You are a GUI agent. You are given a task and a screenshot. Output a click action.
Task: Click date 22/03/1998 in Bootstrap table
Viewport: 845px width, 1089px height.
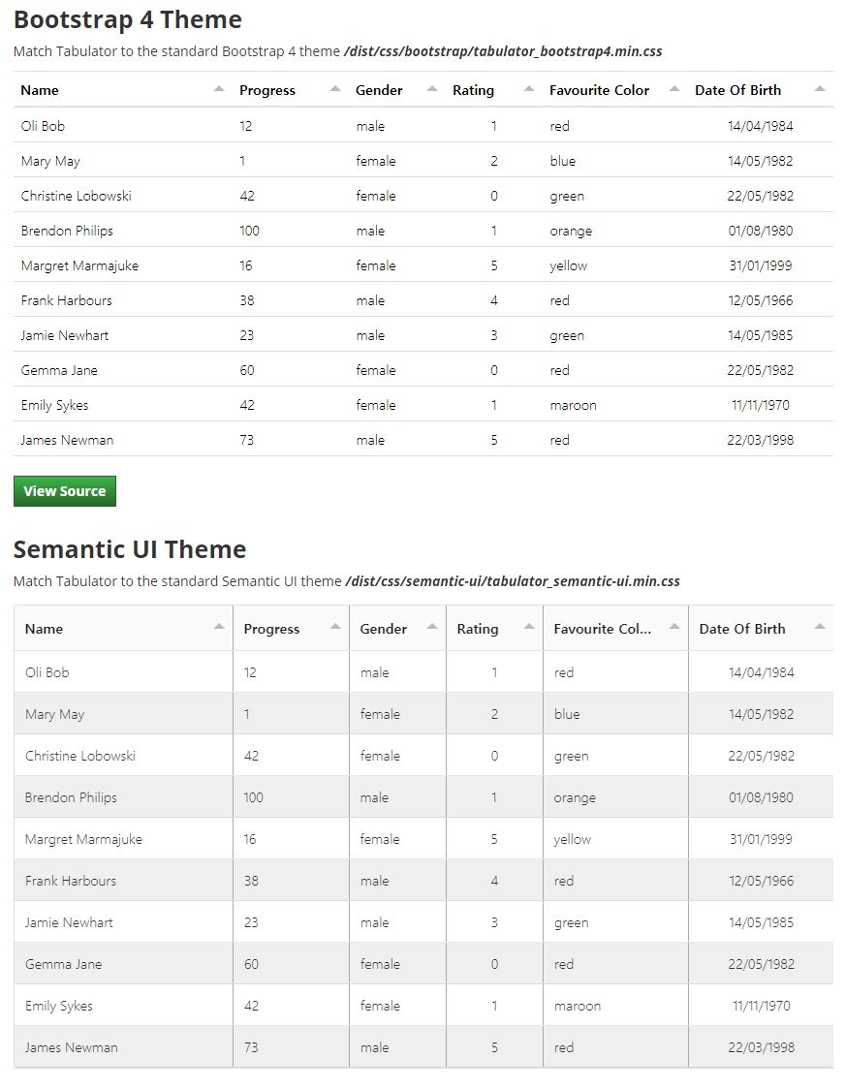pyautogui.click(x=761, y=440)
